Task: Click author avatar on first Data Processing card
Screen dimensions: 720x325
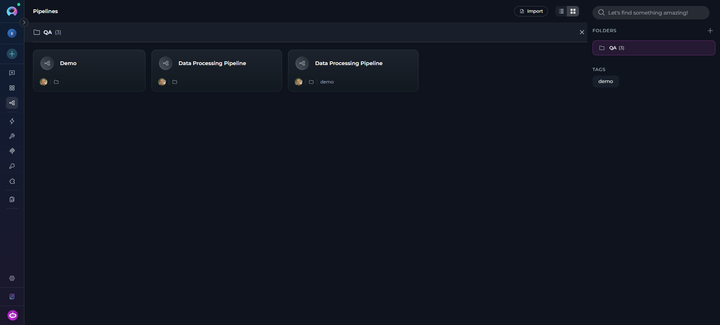Action: click(x=162, y=82)
